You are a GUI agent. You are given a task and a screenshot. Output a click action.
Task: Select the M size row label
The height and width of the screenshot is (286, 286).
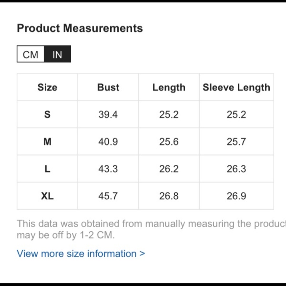click(x=47, y=142)
